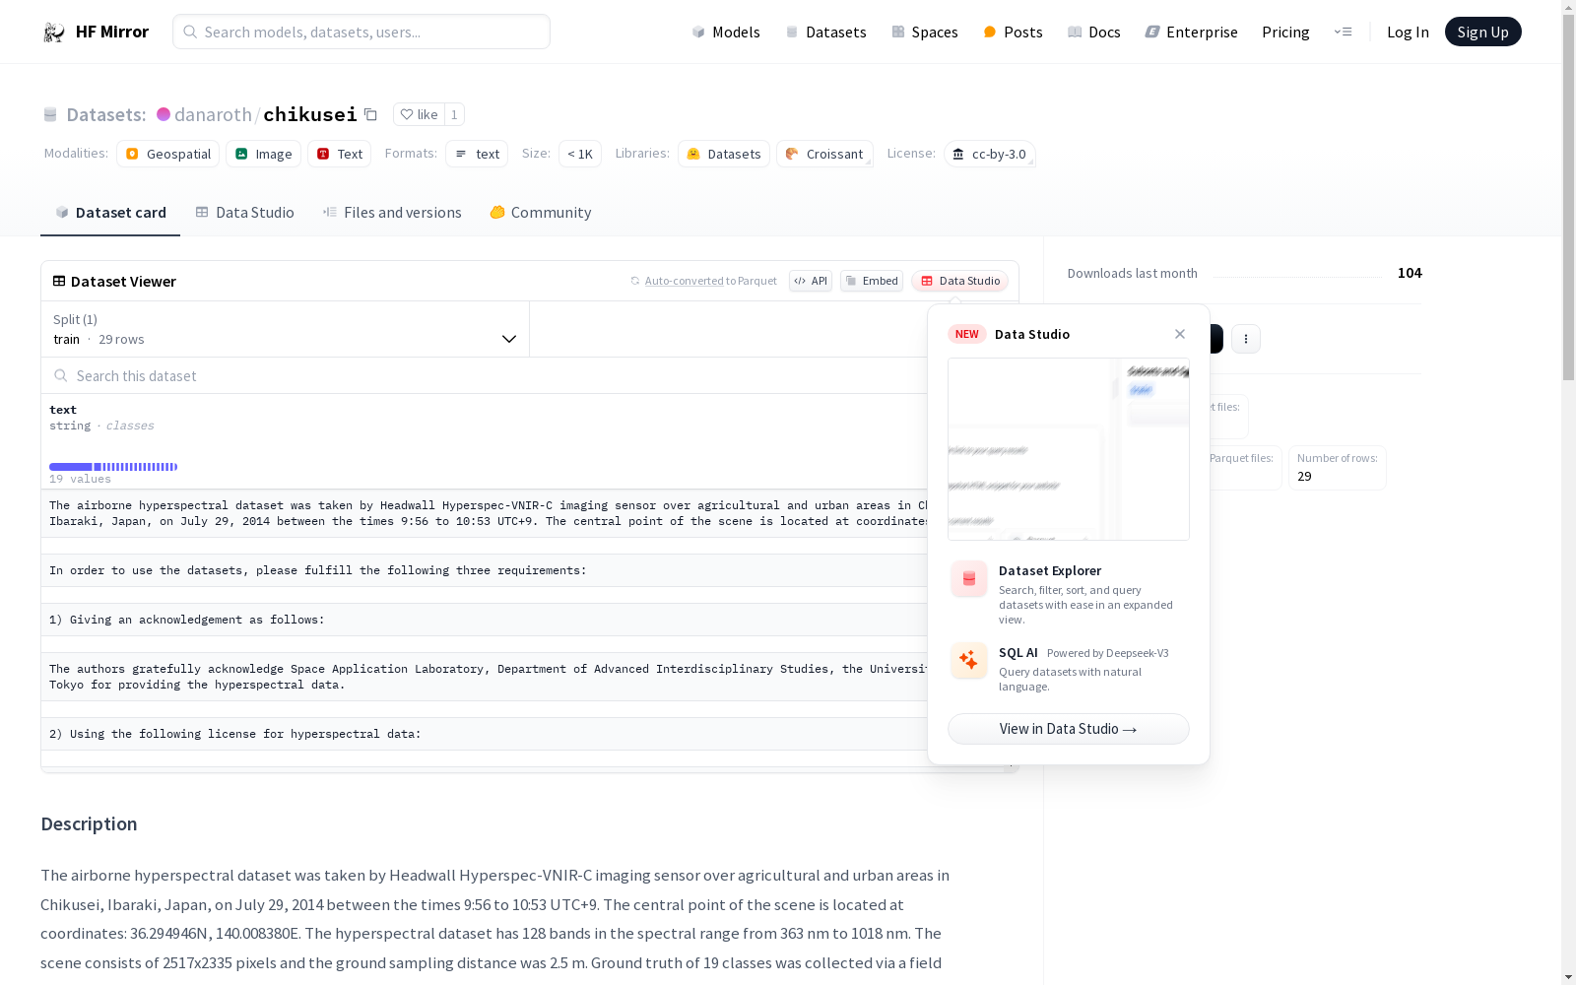
Task: Open danaroth user profile link
Action: tap(213, 114)
